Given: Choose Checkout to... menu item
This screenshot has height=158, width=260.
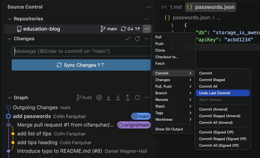Looking at the screenshot, I should pyautogui.click(x=173, y=57).
